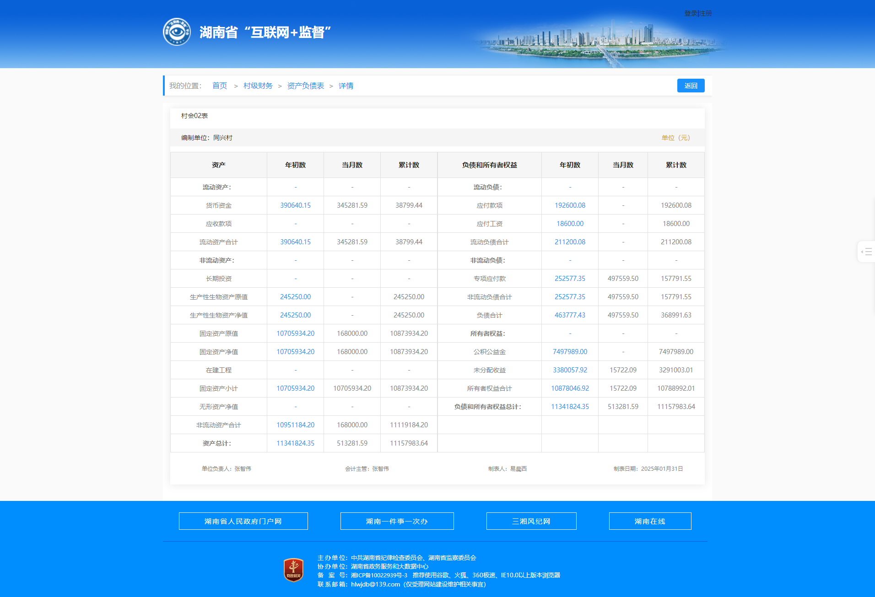Open 湖南在线 footer link

(650, 521)
